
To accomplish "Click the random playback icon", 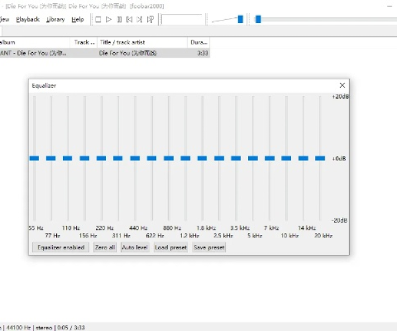I will 151,19.
